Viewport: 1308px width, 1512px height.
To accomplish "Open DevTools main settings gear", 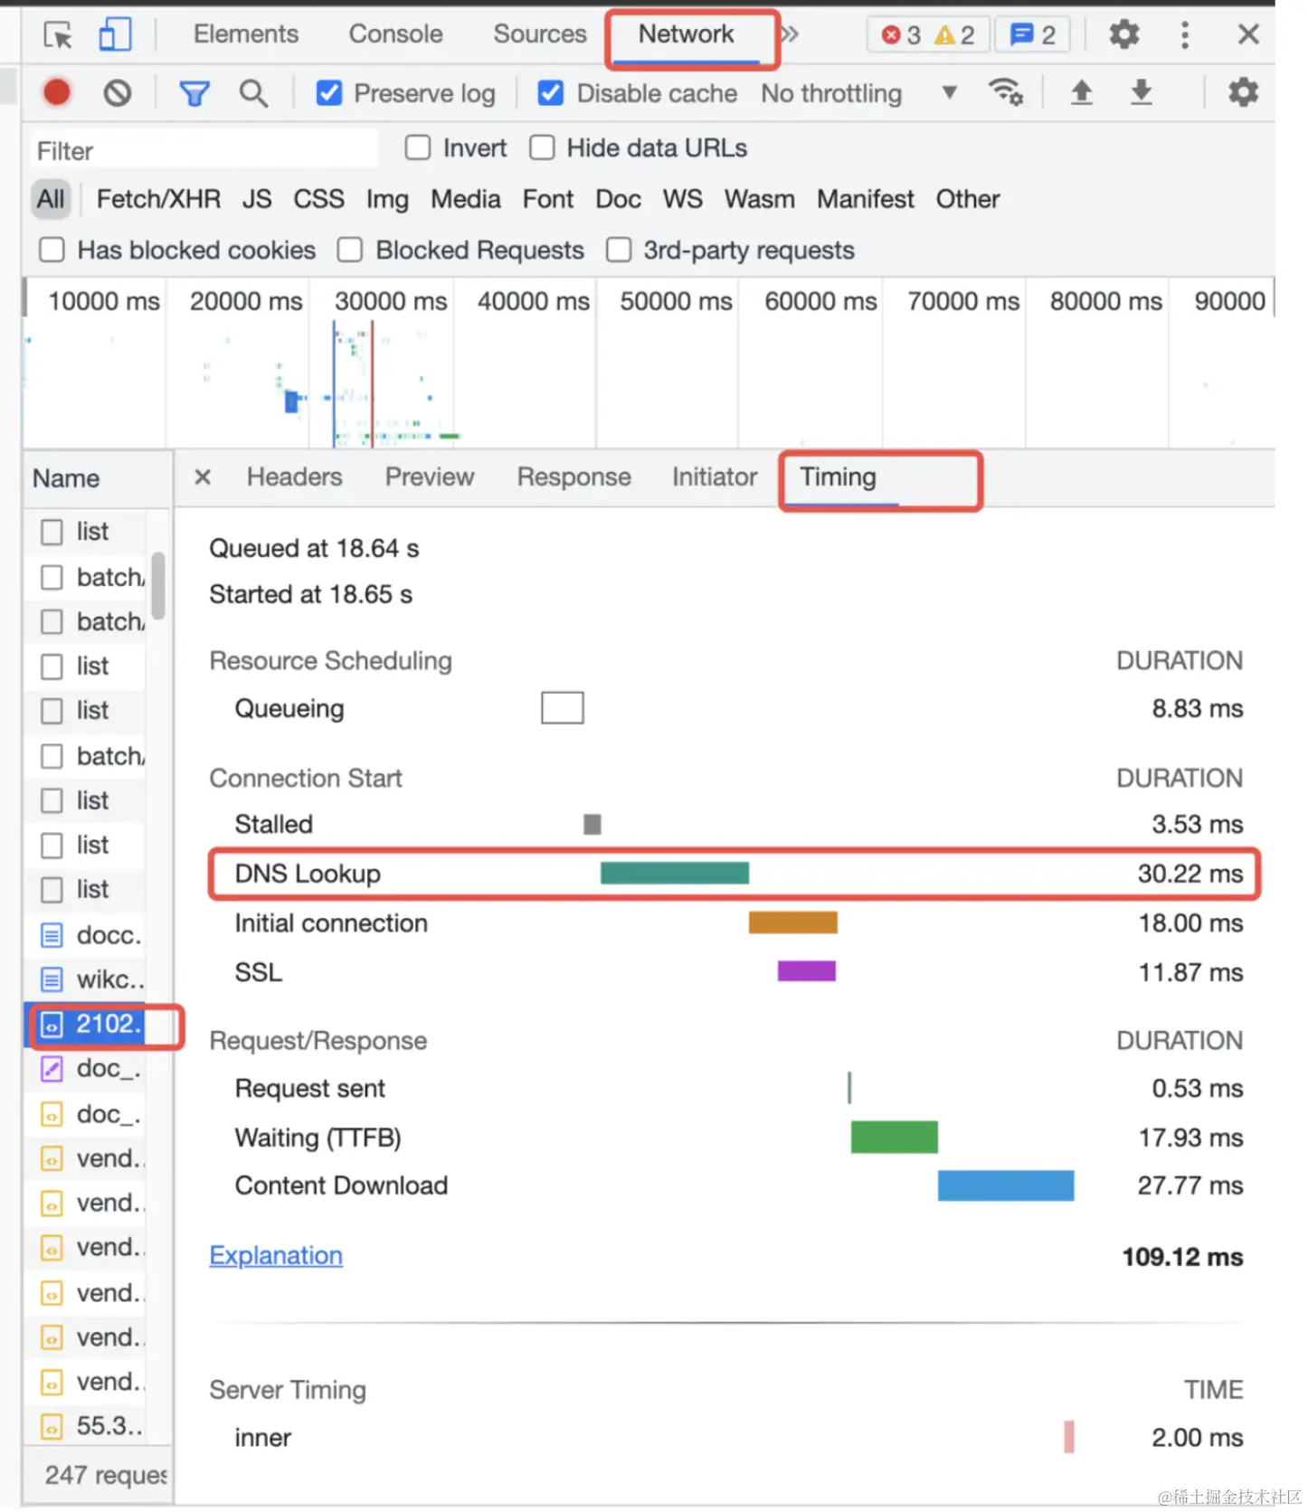I will coord(1123,35).
